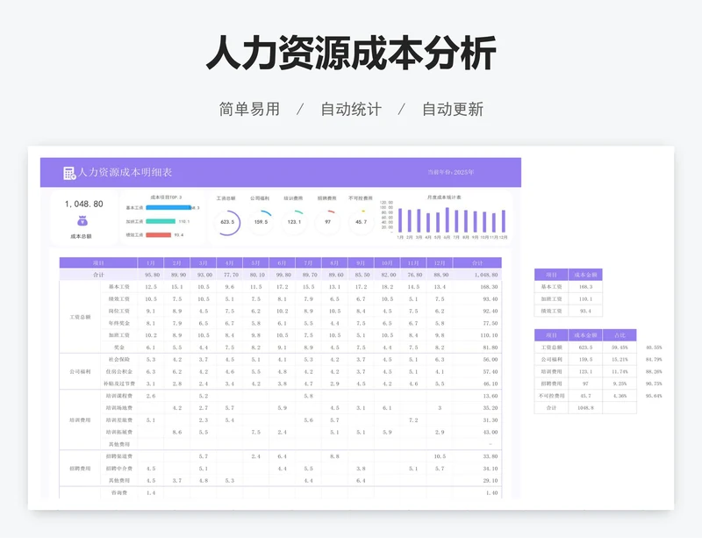Click the 咨询费 1月 cell 1.4

tap(151, 492)
